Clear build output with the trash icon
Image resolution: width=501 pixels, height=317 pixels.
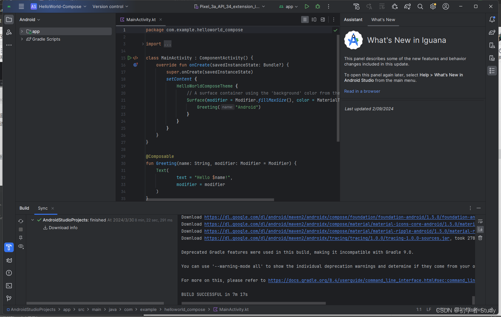480,238
